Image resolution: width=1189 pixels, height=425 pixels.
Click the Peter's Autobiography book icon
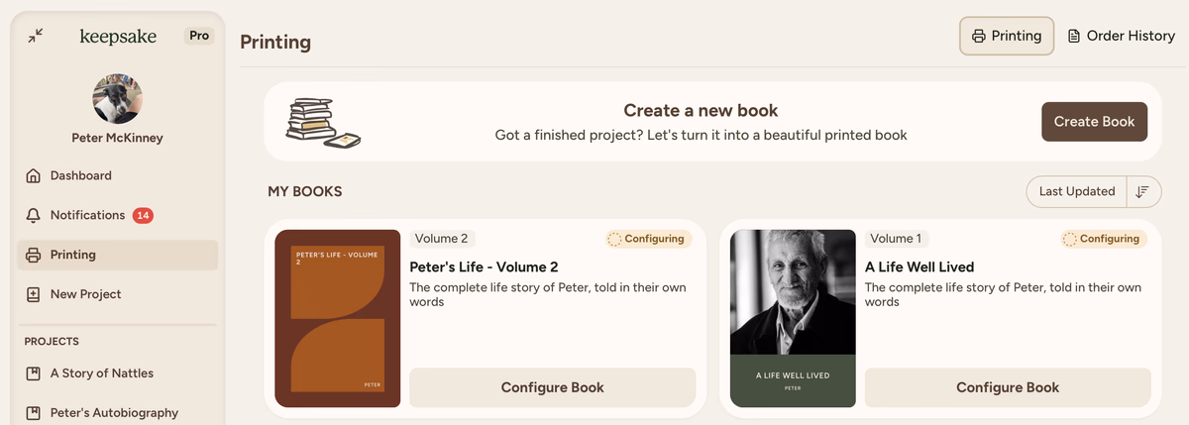pos(34,413)
